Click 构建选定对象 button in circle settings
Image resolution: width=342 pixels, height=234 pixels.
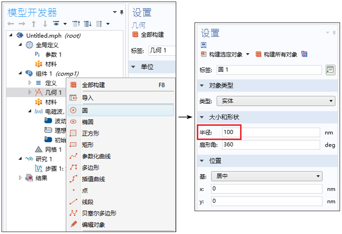(x=222, y=54)
